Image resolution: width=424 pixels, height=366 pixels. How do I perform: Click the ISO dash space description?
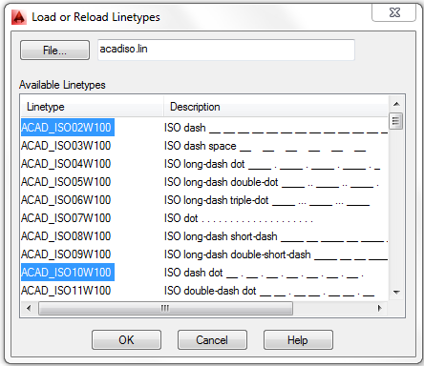(265, 146)
